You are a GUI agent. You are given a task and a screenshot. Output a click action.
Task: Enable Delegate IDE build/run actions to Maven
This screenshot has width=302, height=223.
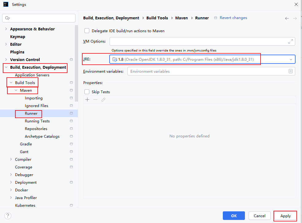[x=87, y=31]
